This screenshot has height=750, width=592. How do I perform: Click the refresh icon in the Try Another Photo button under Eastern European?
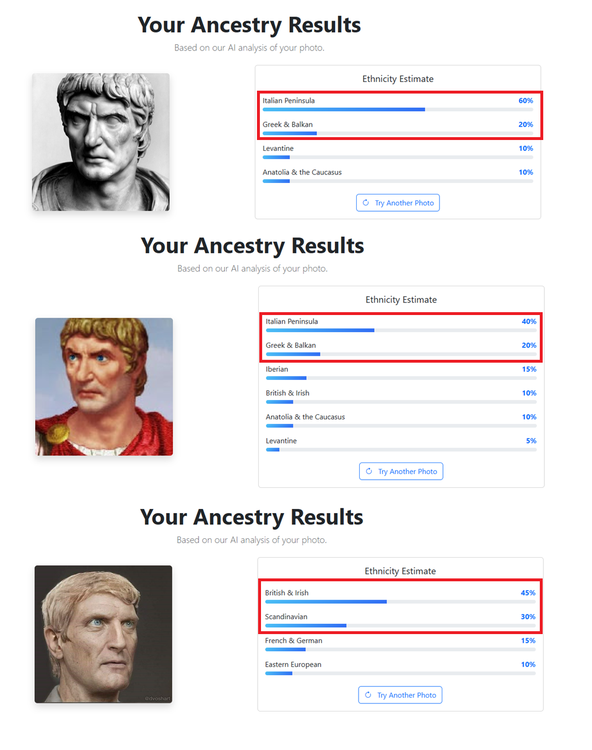coord(368,695)
